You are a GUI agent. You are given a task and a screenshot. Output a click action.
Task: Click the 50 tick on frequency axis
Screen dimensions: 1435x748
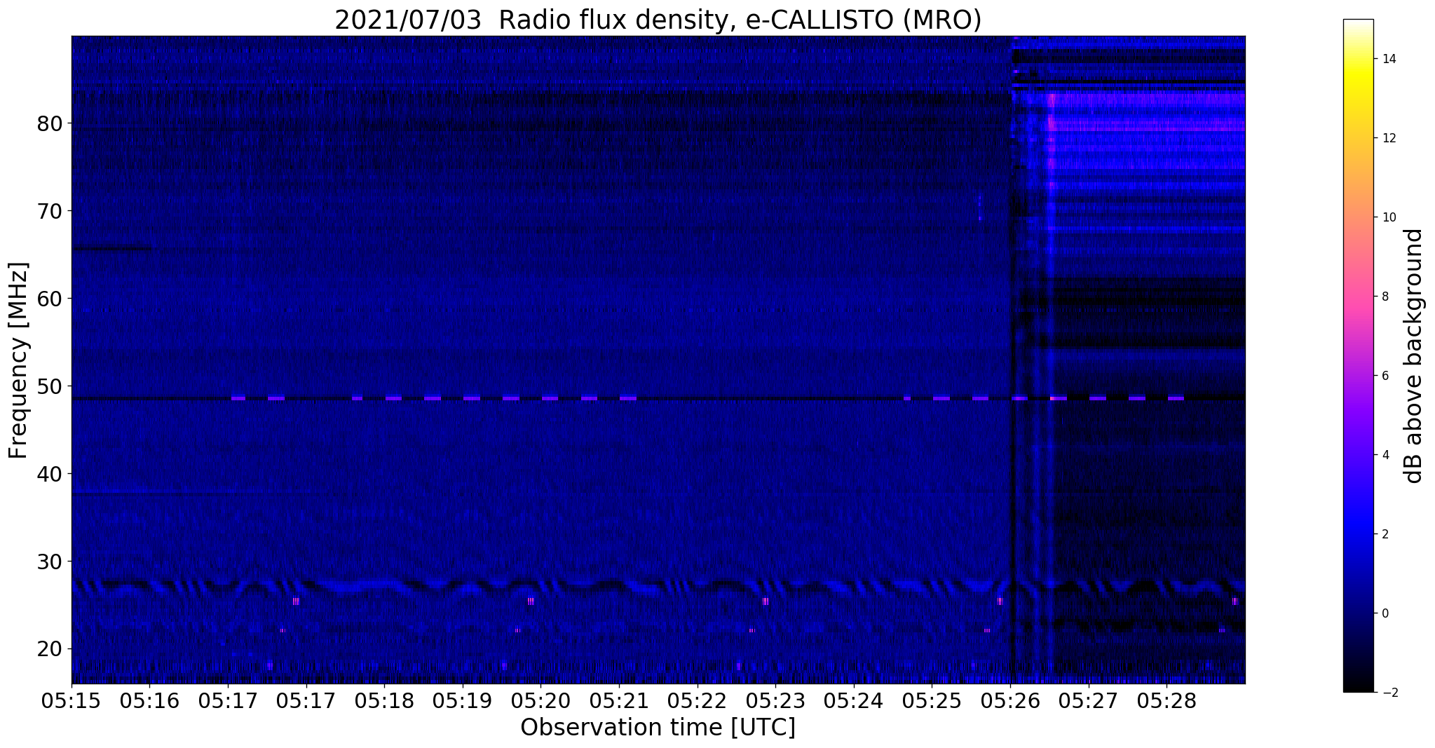[50, 386]
